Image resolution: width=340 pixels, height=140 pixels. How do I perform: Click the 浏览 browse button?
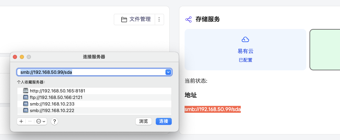pyautogui.click(x=144, y=121)
